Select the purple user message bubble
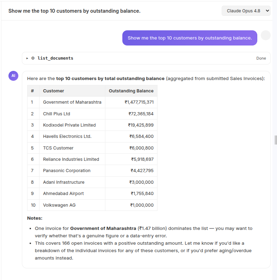The image size is (277, 280). [190, 38]
